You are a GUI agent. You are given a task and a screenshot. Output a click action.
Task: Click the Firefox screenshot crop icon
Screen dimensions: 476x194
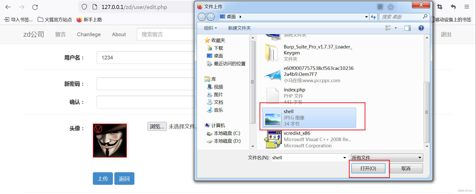(440, 7)
